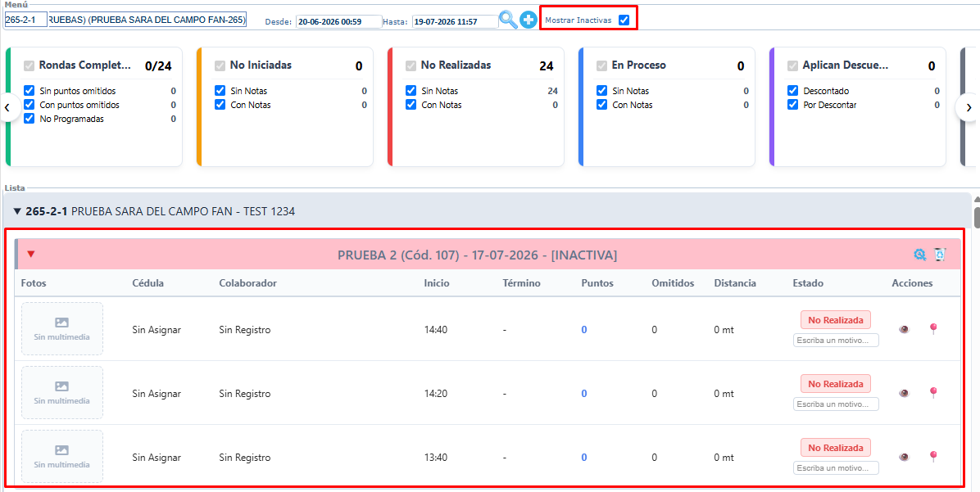980x492 pixels.
Task: Click motivo field in the 14:20 row
Action: (x=837, y=404)
